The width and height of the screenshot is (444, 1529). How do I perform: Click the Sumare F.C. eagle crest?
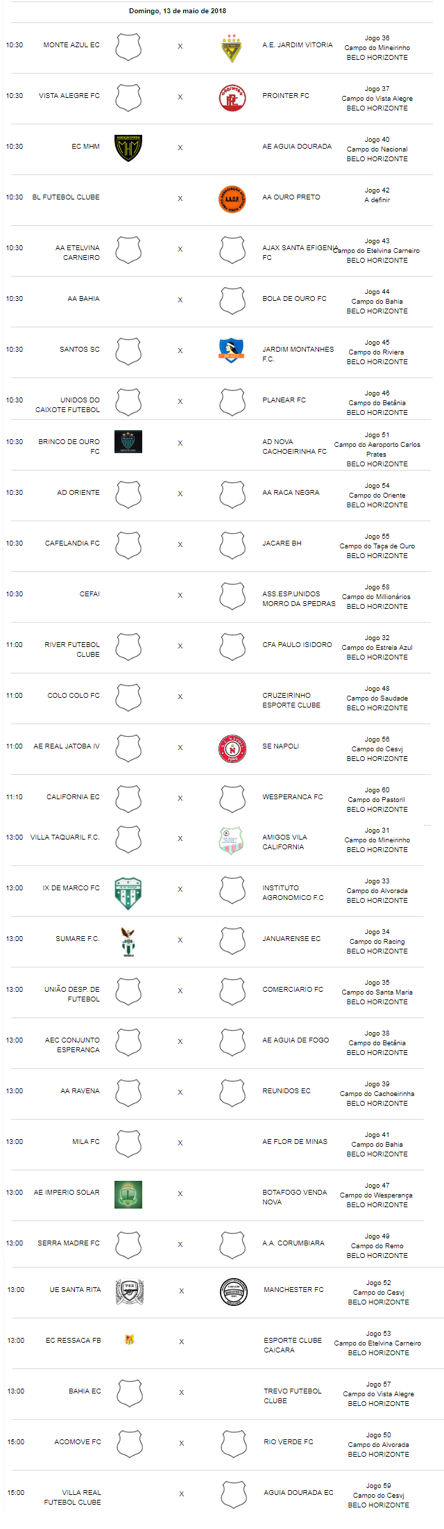[128, 942]
